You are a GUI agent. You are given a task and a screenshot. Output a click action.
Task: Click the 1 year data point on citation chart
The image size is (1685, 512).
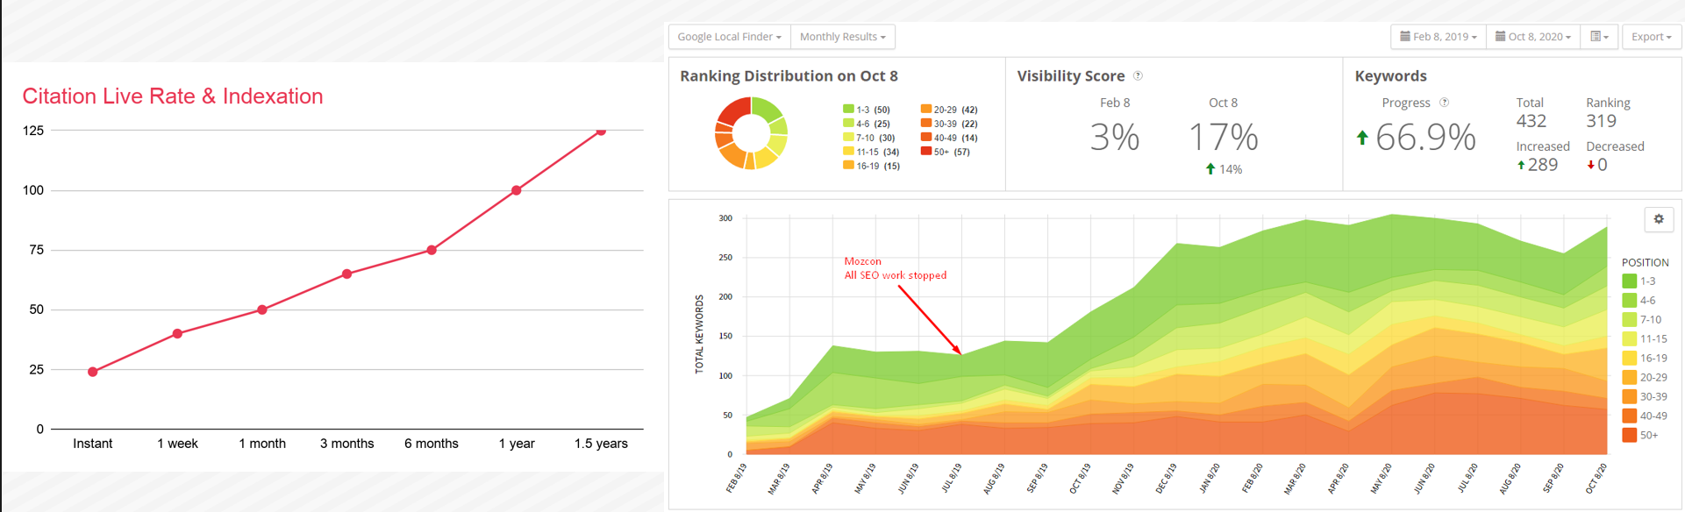coord(517,190)
